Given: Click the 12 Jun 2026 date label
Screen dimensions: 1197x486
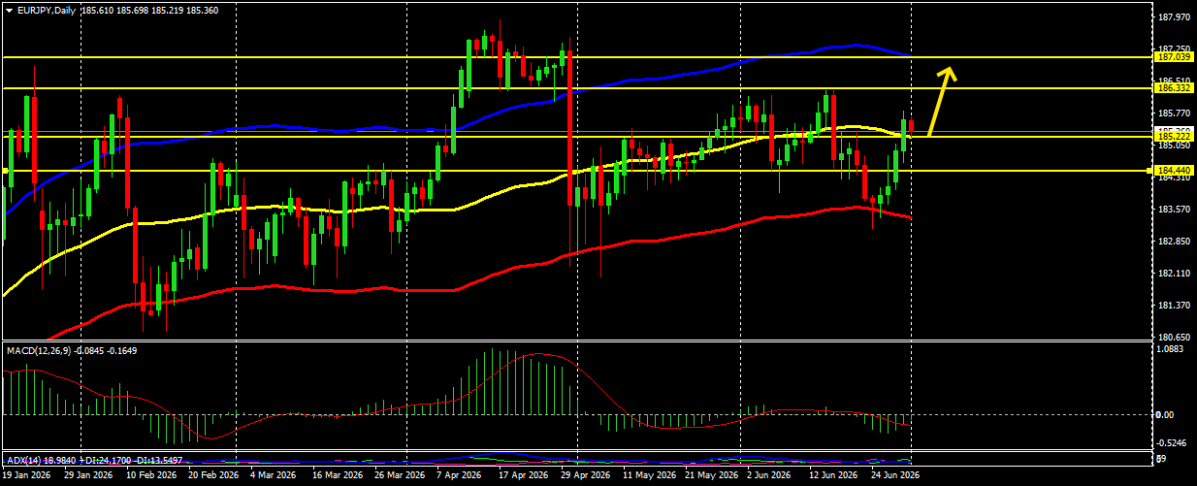Looking at the screenshot, I should click(x=834, y=476).
